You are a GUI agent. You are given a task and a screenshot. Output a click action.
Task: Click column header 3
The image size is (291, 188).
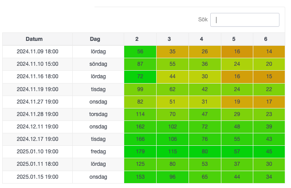click(172, 39)
